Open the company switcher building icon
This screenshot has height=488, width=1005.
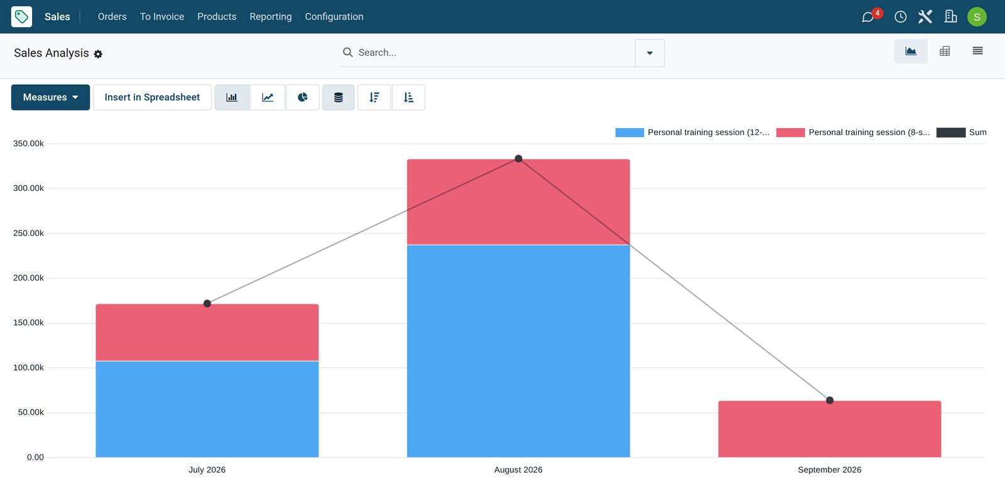tap(951, 17)
